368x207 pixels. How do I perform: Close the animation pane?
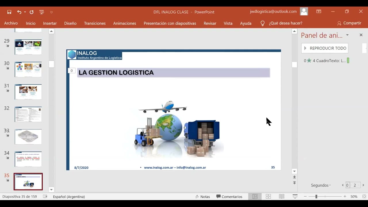361,35
